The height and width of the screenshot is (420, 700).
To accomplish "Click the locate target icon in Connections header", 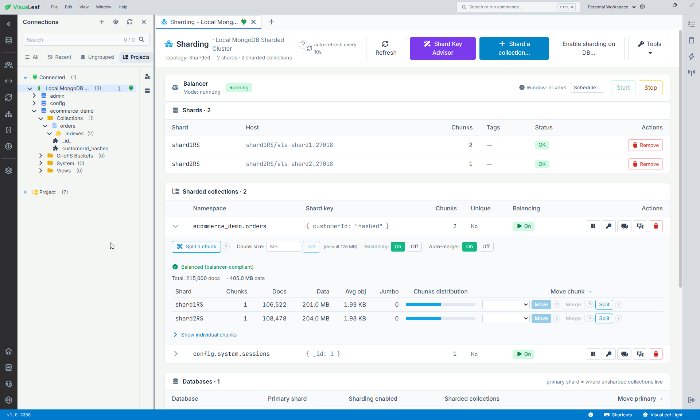I will (116, 22).
